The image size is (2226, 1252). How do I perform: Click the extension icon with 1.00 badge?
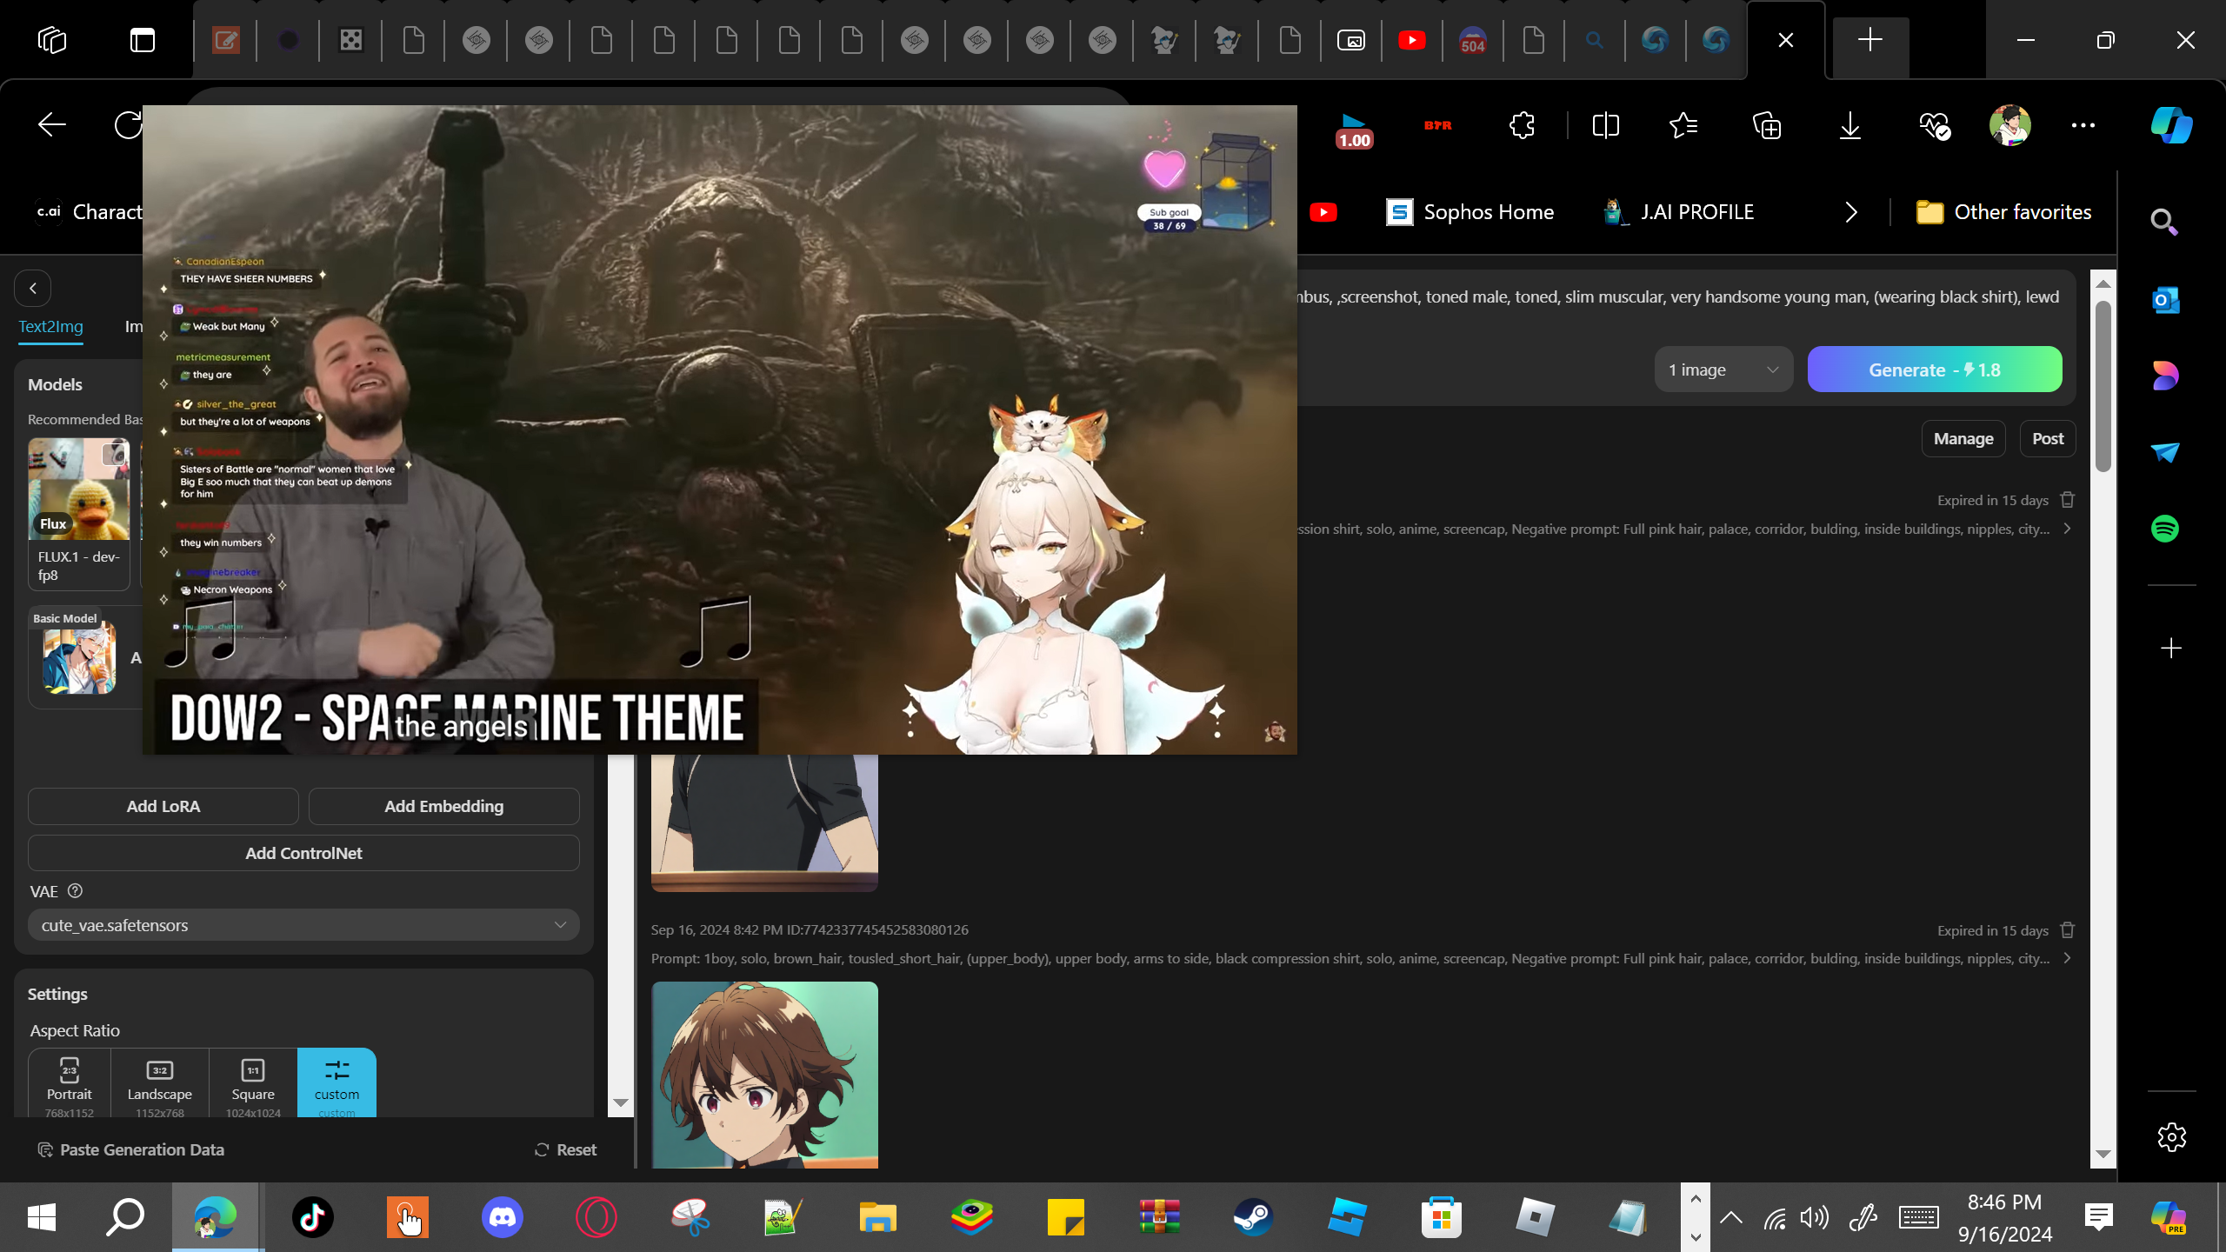(x=1354, y=130)
